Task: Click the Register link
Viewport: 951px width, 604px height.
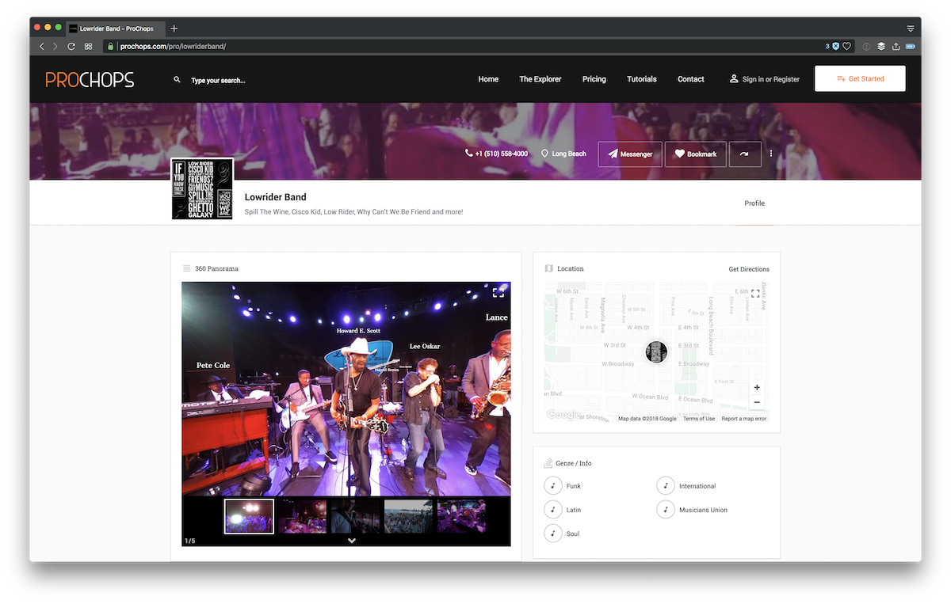Action: (x=787, y=79)
